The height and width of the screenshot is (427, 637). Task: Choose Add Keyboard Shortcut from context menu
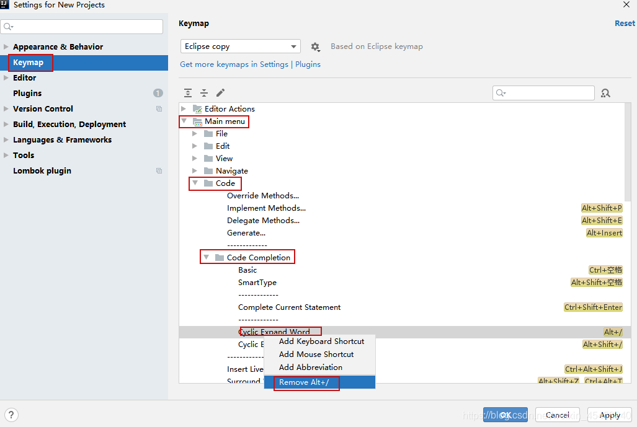tap(319, 341)
